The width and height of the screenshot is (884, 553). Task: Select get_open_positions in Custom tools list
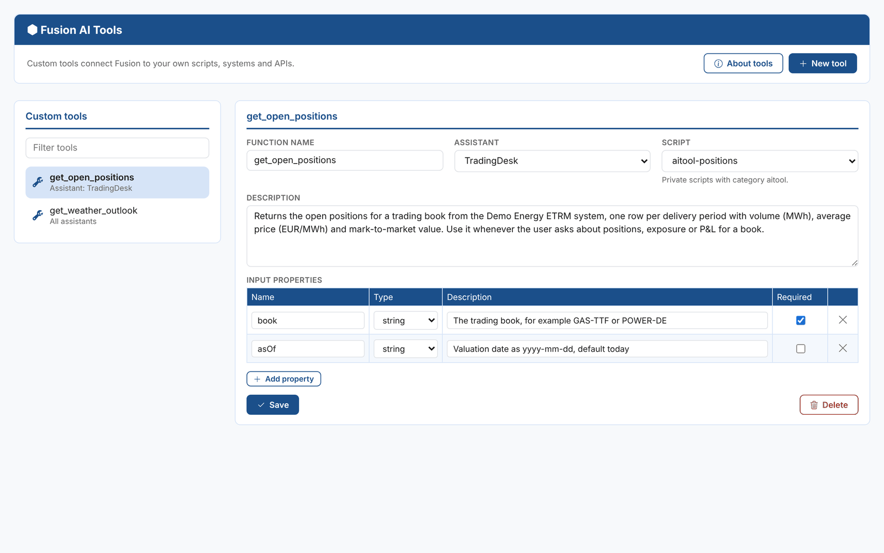click(117, 182)
